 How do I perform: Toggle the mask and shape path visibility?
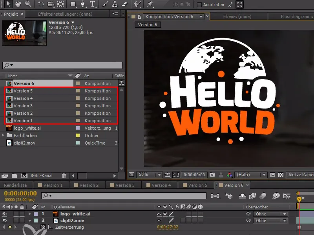(x=176, y=175)
